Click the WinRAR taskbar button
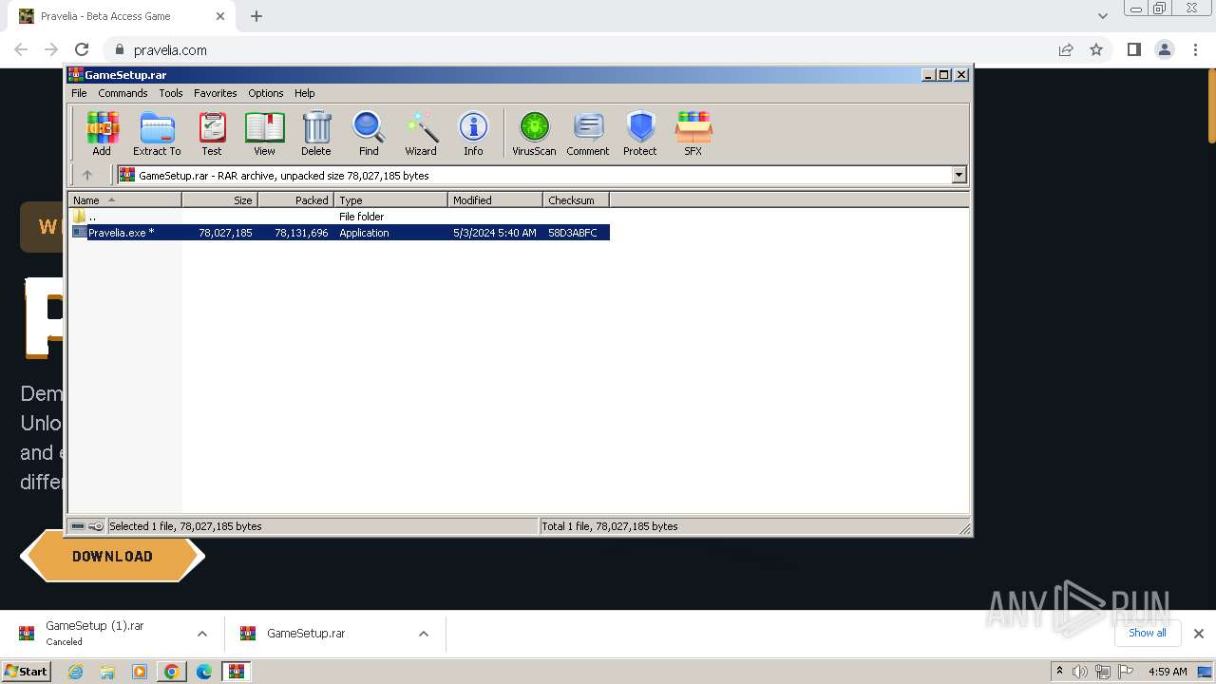This screenshot has width=1216, height=684. point(236,672)
